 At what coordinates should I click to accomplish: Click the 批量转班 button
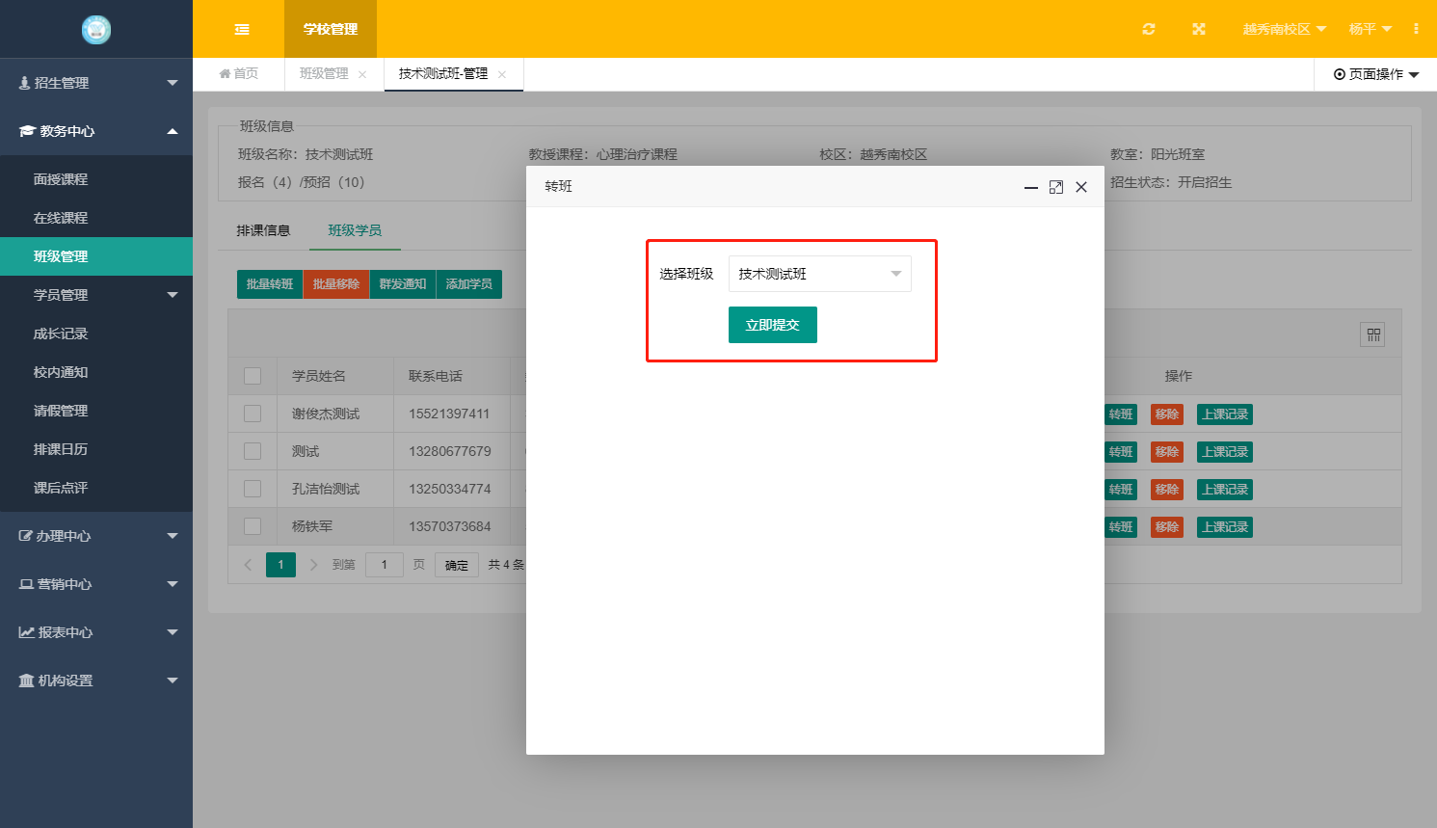point(270,284)
